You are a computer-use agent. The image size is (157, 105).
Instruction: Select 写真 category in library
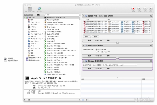[x=31, y=51]
